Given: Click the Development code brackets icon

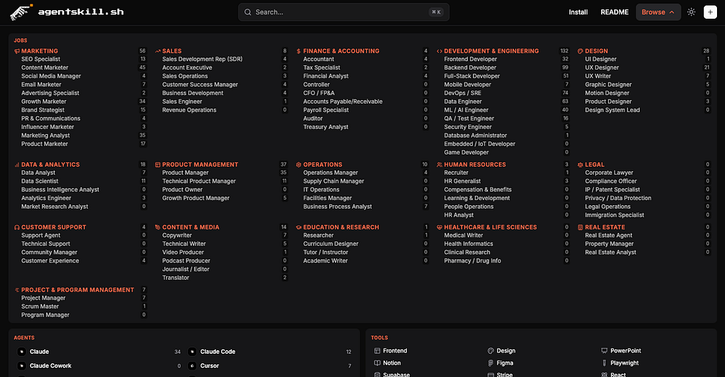Looking at the screenshot, I should (439, 51).
